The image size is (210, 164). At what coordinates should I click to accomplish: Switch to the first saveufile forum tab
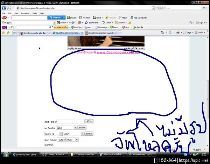click(35, 33)
